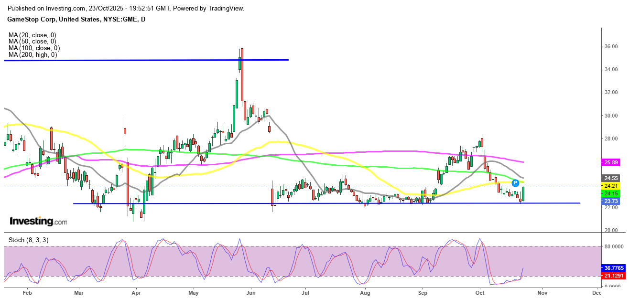Select the green 24.15 price tag
629x299 pixels.
pos(612,193)
